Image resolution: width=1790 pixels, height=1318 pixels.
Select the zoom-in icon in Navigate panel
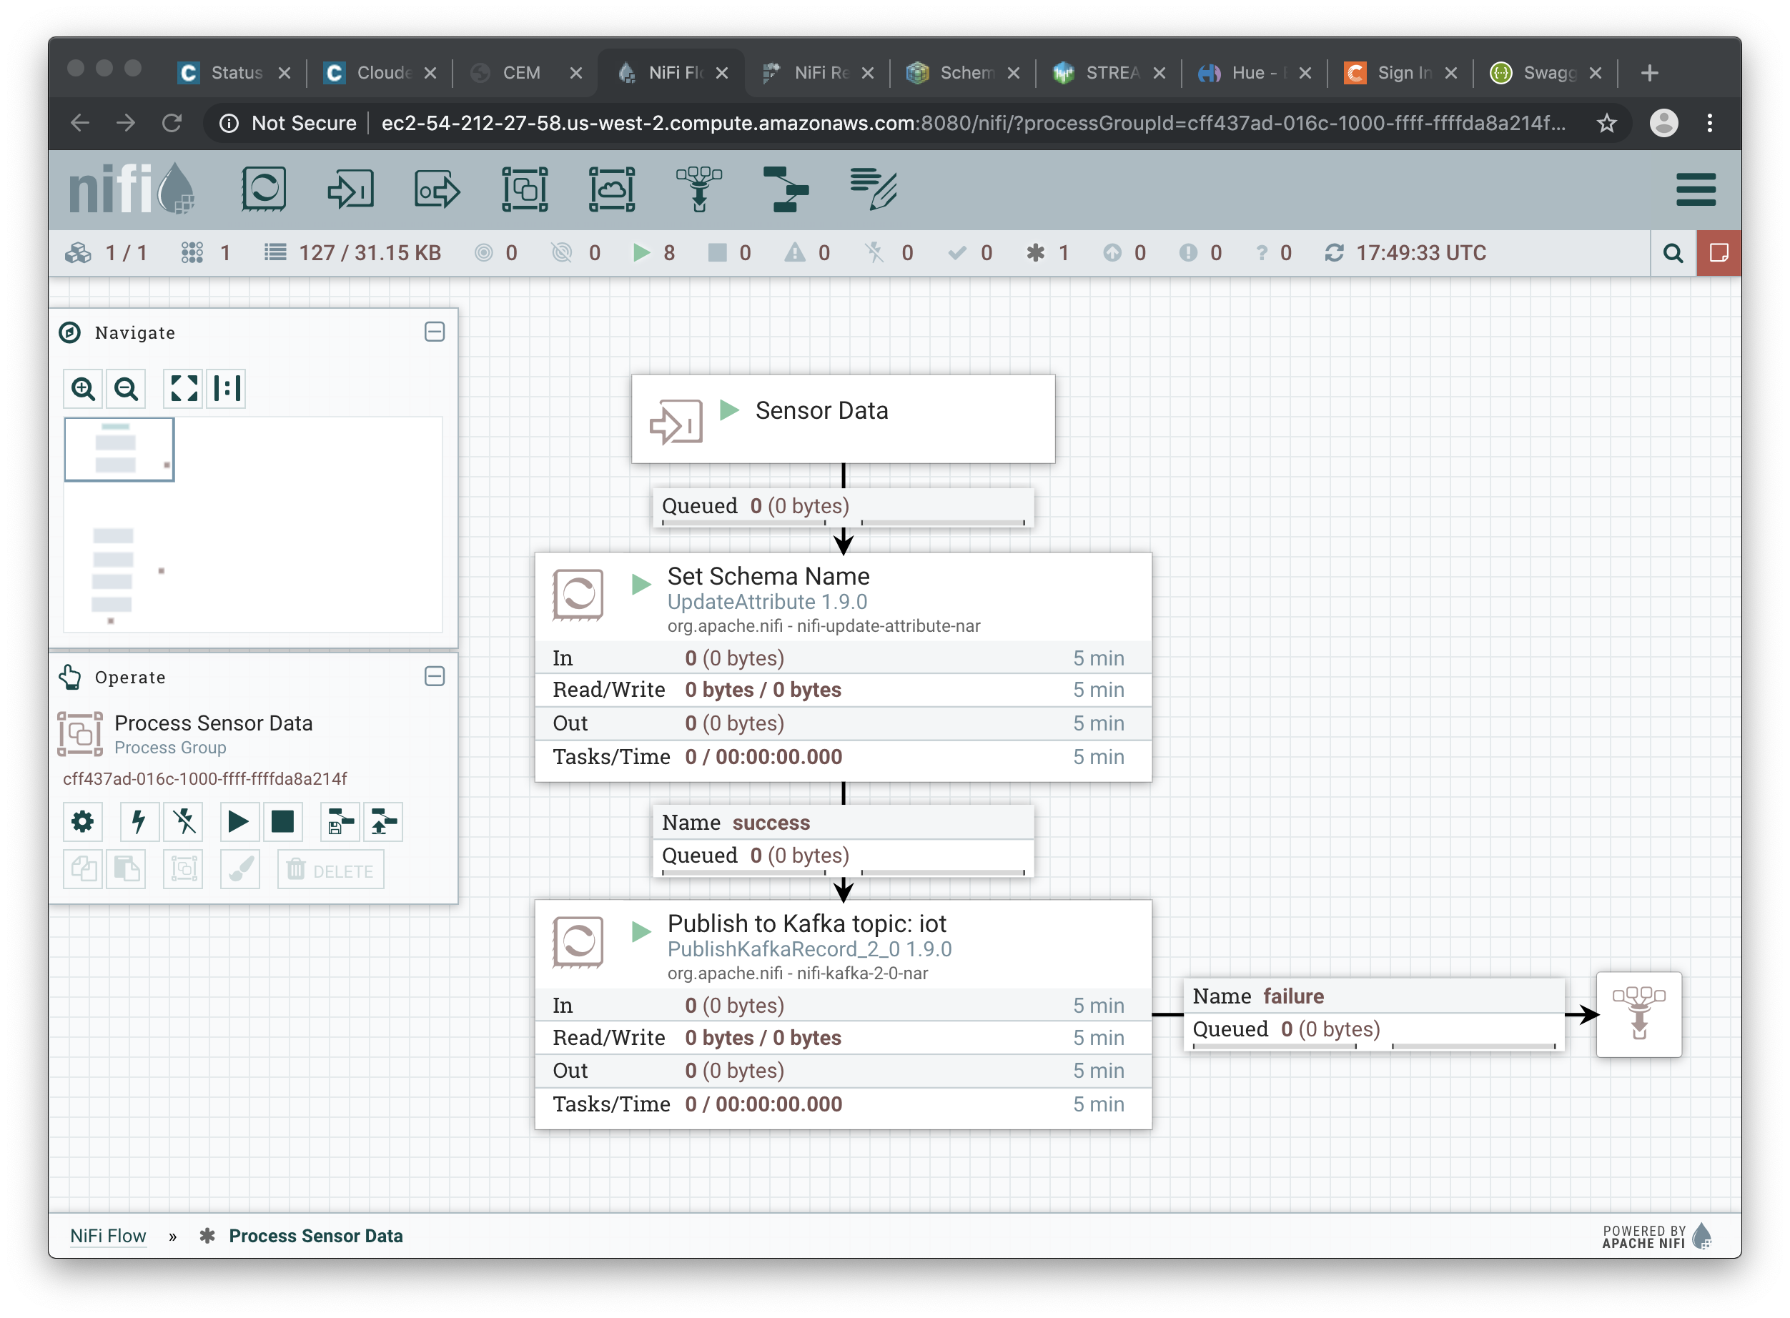pyautogui.click(x=85, y=389)
